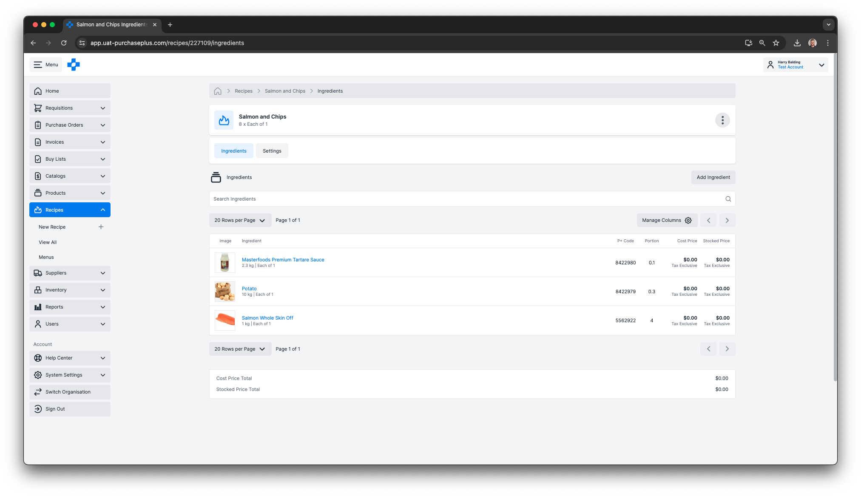Expand the Users menu
This screenshot has width=861, height=496.
click(x=70, y=324)
